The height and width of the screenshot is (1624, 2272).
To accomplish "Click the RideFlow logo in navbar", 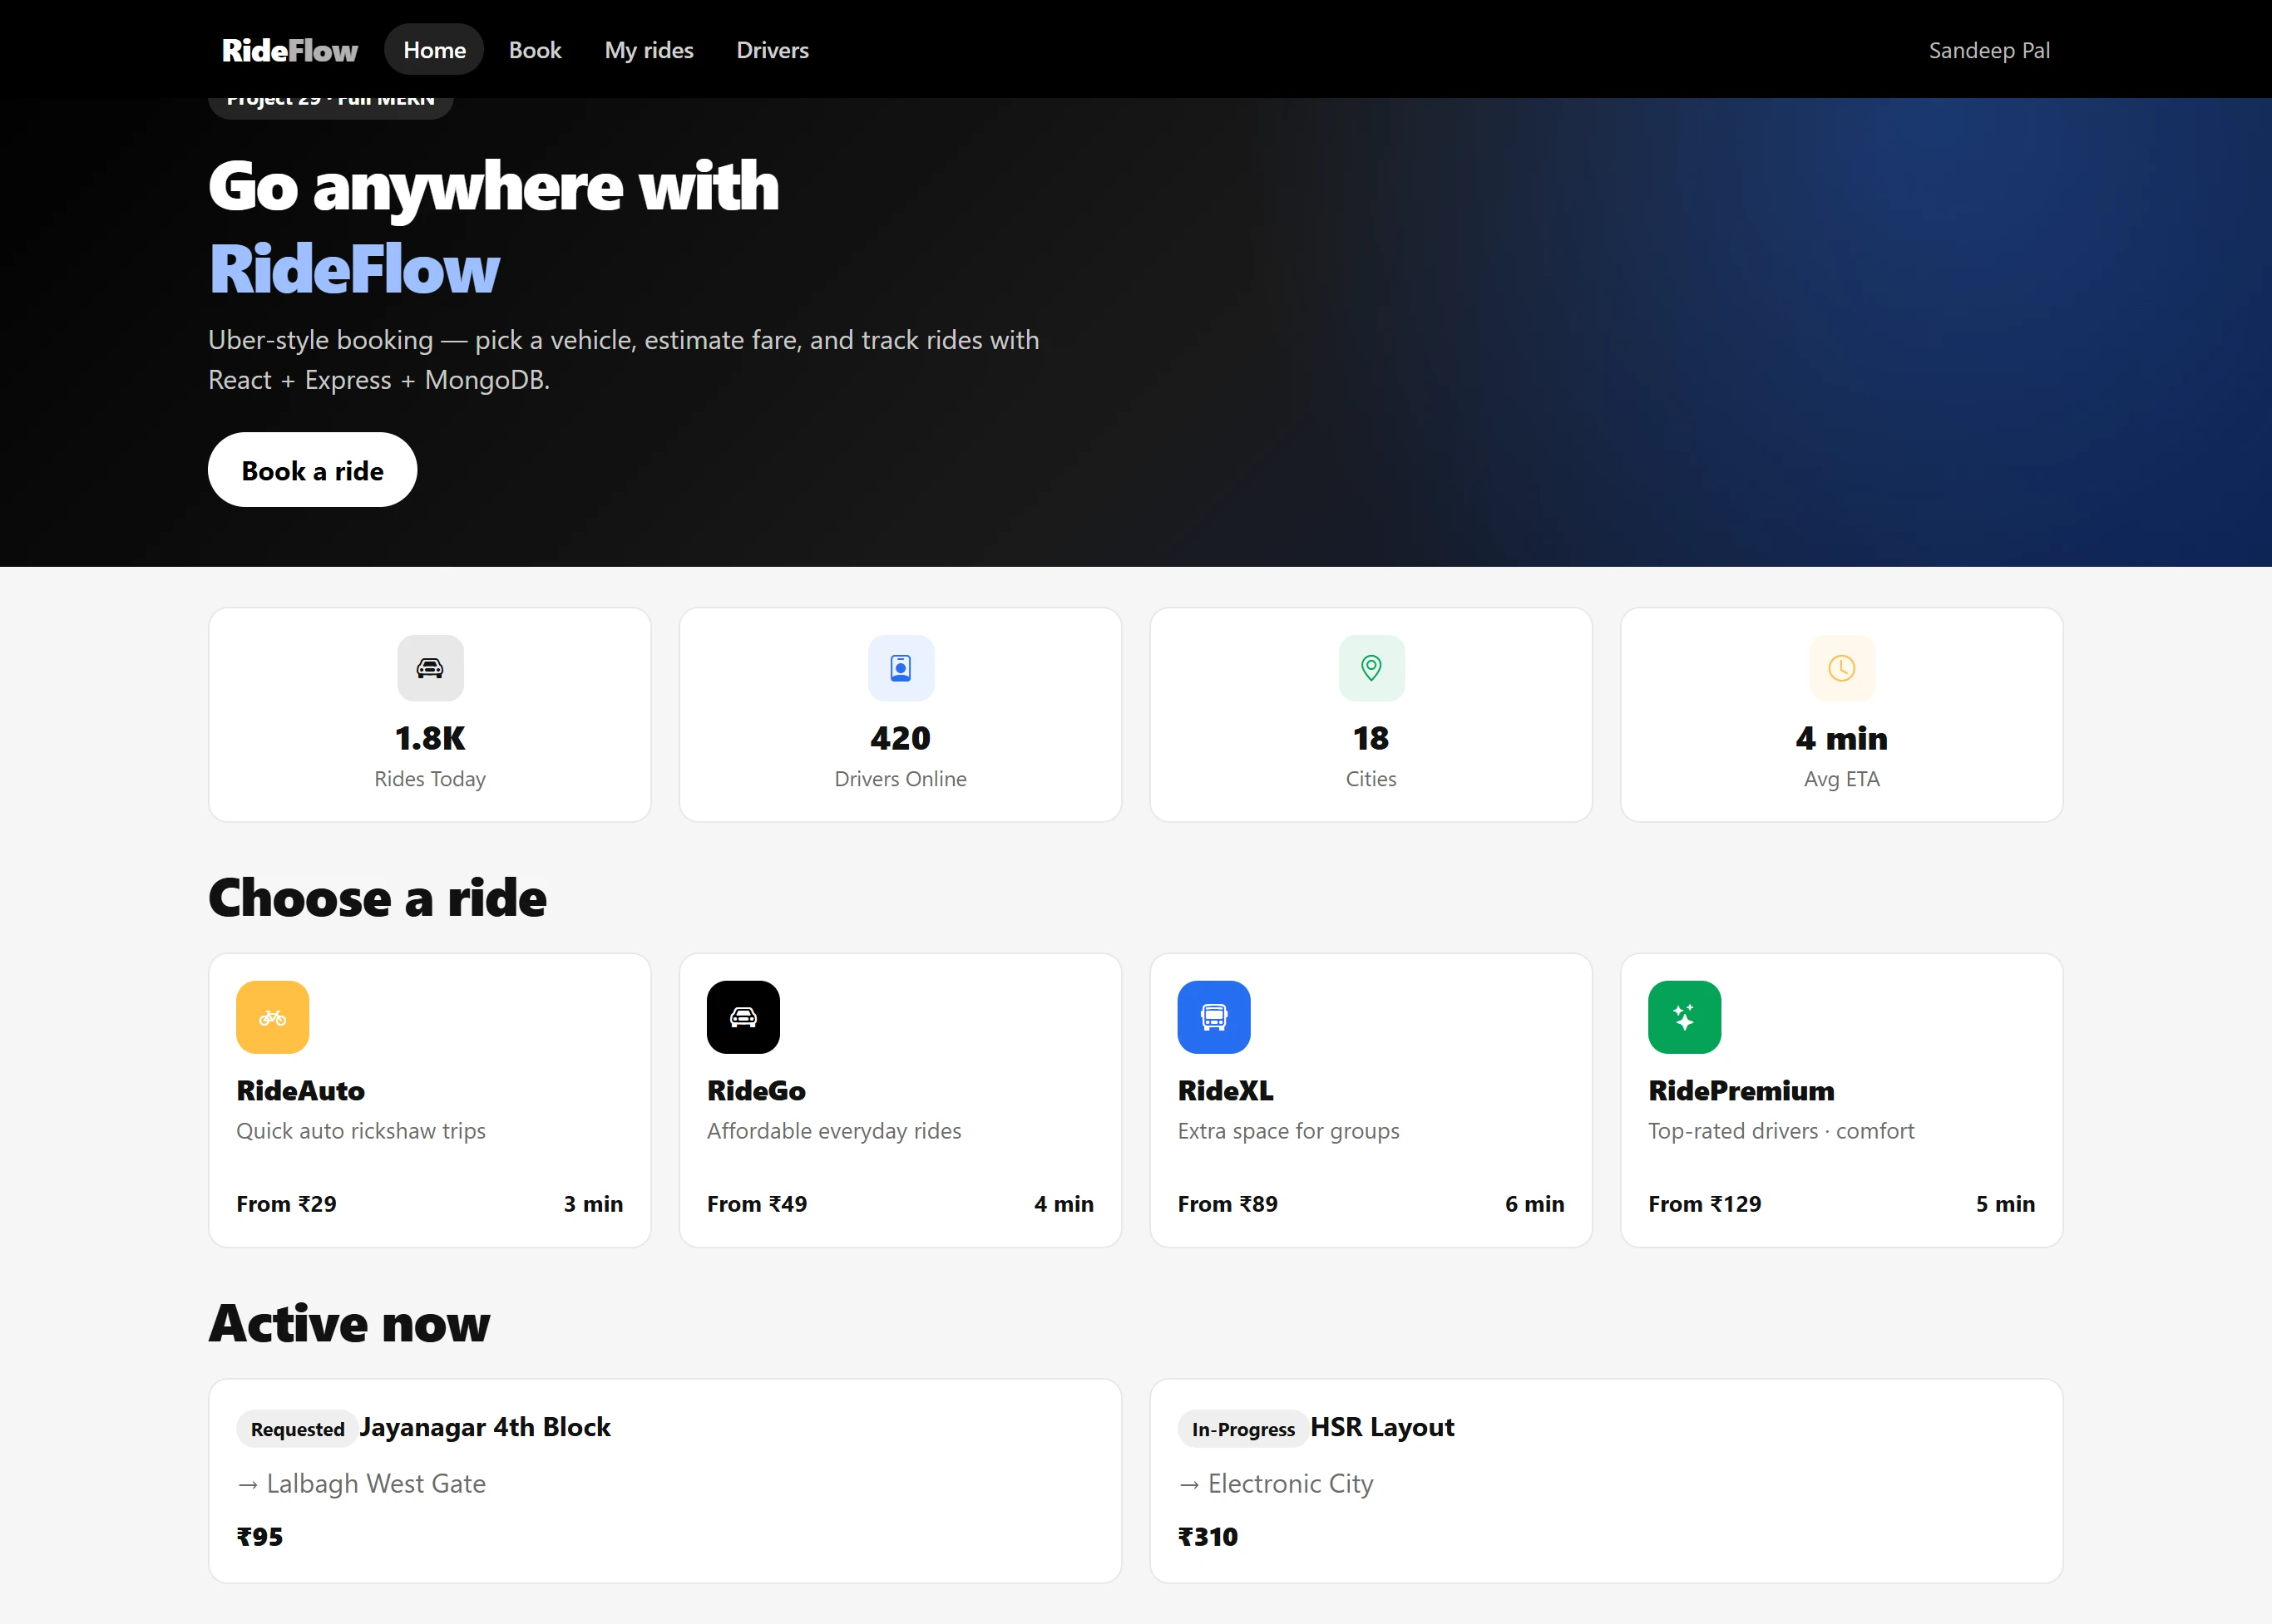I will [x=289, y=50].
